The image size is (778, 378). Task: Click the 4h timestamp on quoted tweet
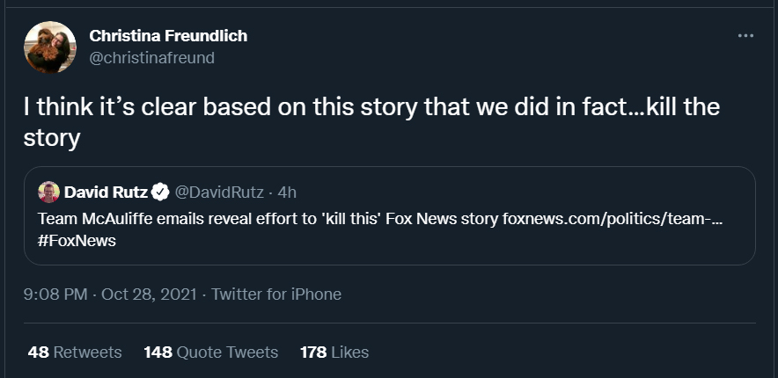pyautogui.click(x=287, y=193)
